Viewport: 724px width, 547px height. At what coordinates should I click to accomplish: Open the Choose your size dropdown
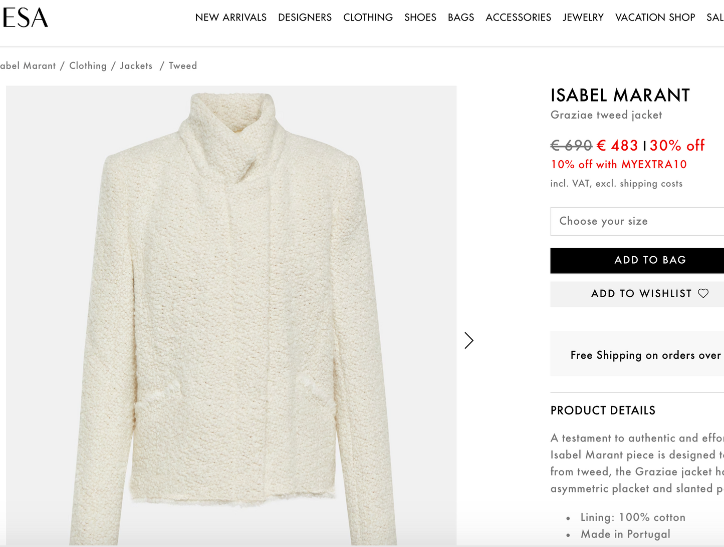(x=636, y=221)
